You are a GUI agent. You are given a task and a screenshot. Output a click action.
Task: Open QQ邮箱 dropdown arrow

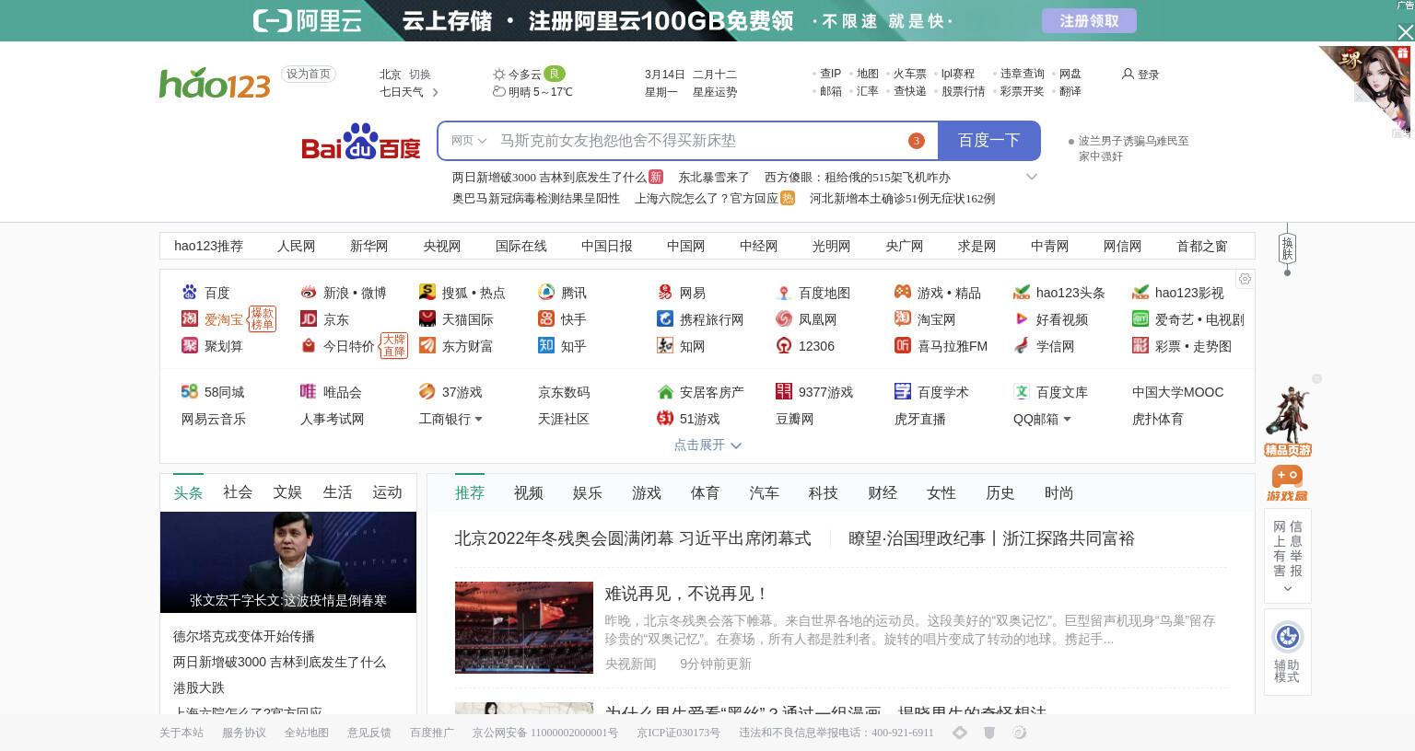(x=1067, y=420)
